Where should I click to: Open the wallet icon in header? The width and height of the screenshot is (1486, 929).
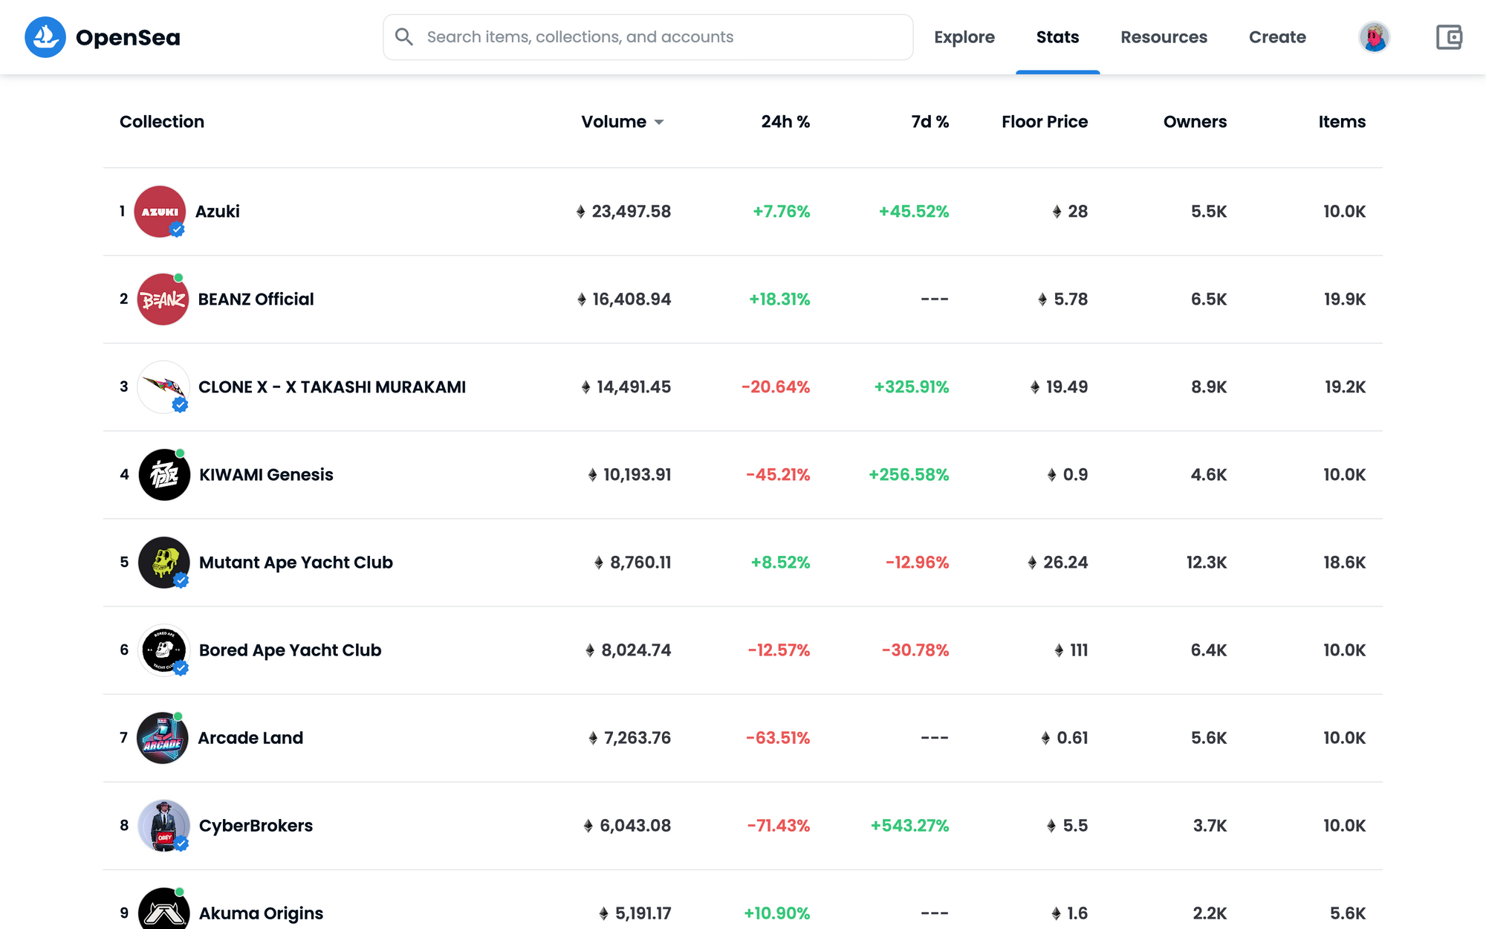(1448, 37)
